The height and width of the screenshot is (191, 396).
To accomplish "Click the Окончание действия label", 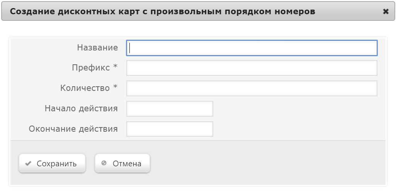I will [73, 129].
